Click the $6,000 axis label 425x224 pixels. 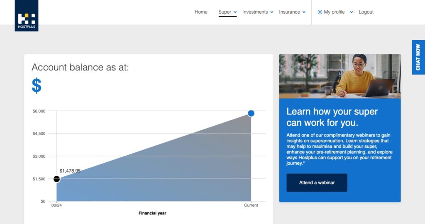[x=39, y=111]
